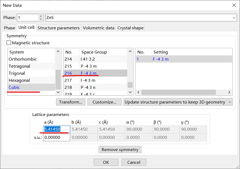
Task: Click the Transform... button
Action: tap(71, 102)
